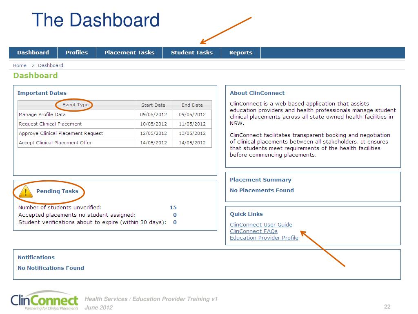The height and width of the screenshot is (314, 418).
Task: Click the Dashboard breadcrumb entry
Action: coord(51,65)
